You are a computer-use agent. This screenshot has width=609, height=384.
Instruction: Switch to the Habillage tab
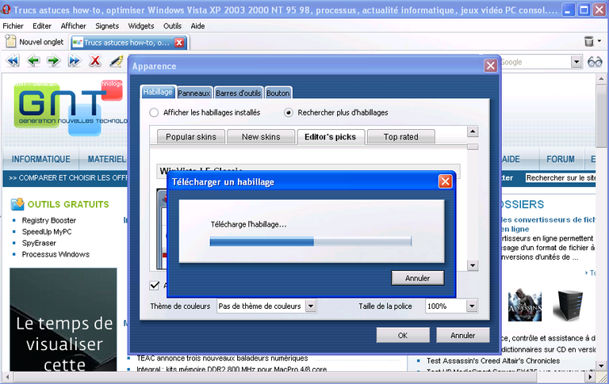(158, 93)
